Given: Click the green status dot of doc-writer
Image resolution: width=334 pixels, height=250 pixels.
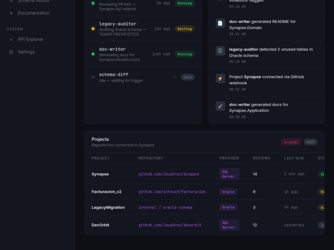Looking at the screenshot, I should pyautogui.click(x=93, y=54).
